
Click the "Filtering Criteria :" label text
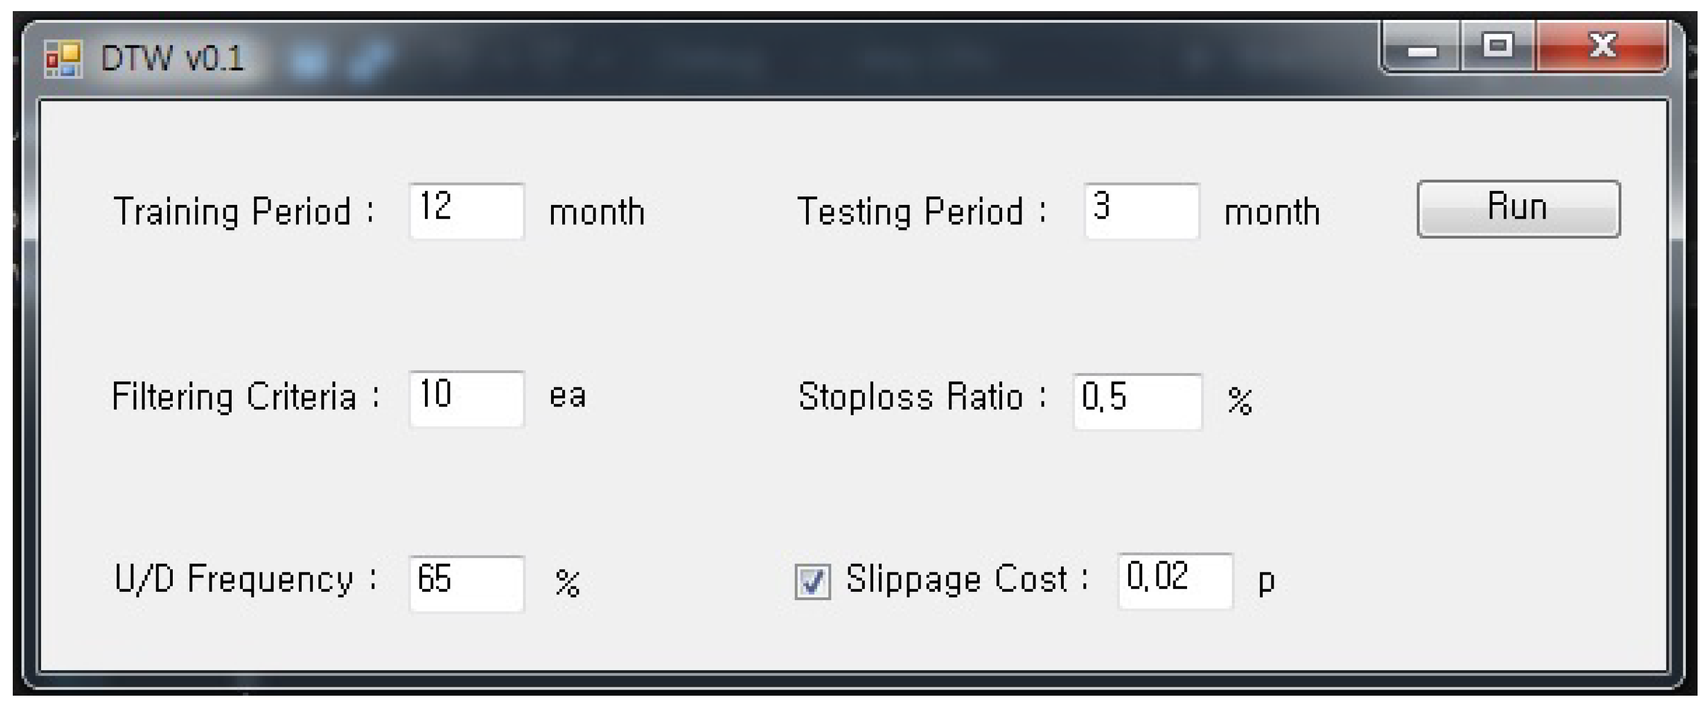point(245,398)
